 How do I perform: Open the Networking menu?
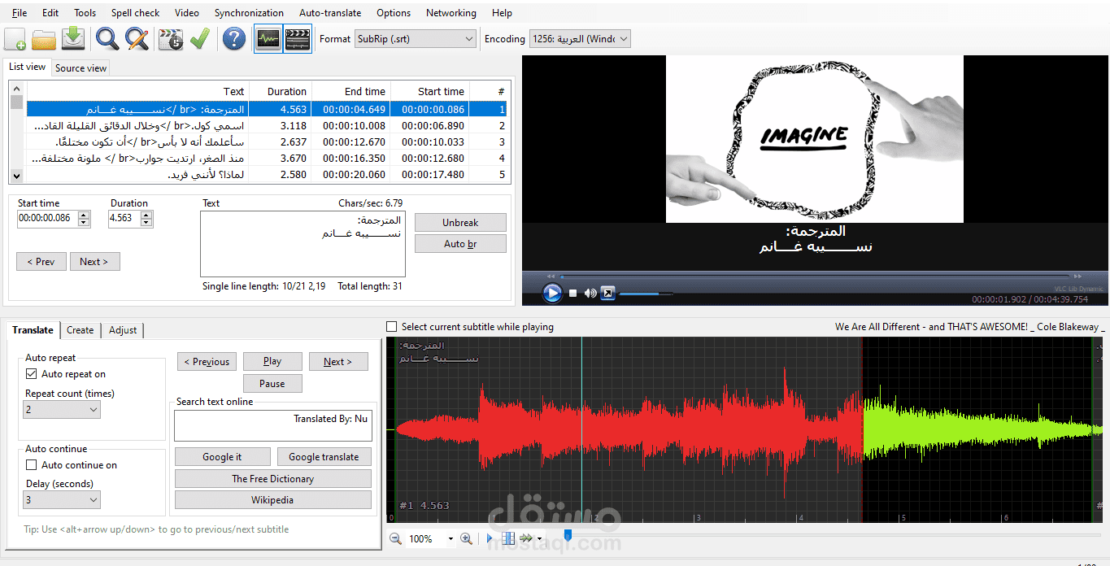click(x=451, y=13)
